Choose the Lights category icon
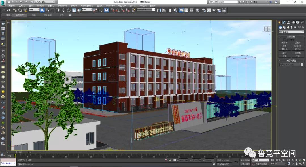This screenshot has height=167, width=306. point(288,28)
